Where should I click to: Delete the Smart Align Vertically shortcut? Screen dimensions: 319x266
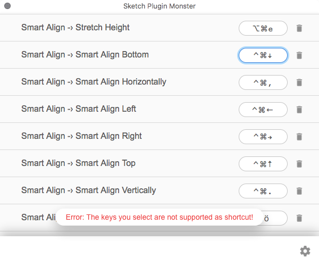(299, 191)
